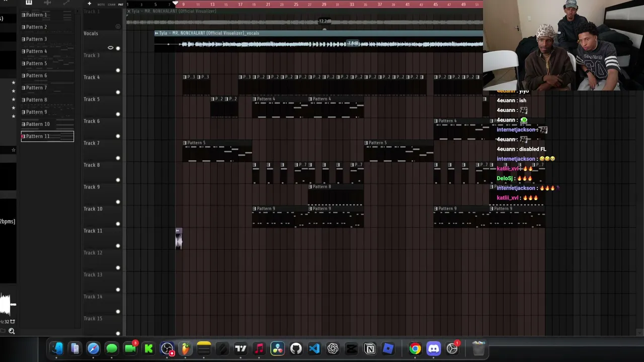Switch to OBS Studio in dock
Viewport: 644px width, 362px height.
[167, 348]
